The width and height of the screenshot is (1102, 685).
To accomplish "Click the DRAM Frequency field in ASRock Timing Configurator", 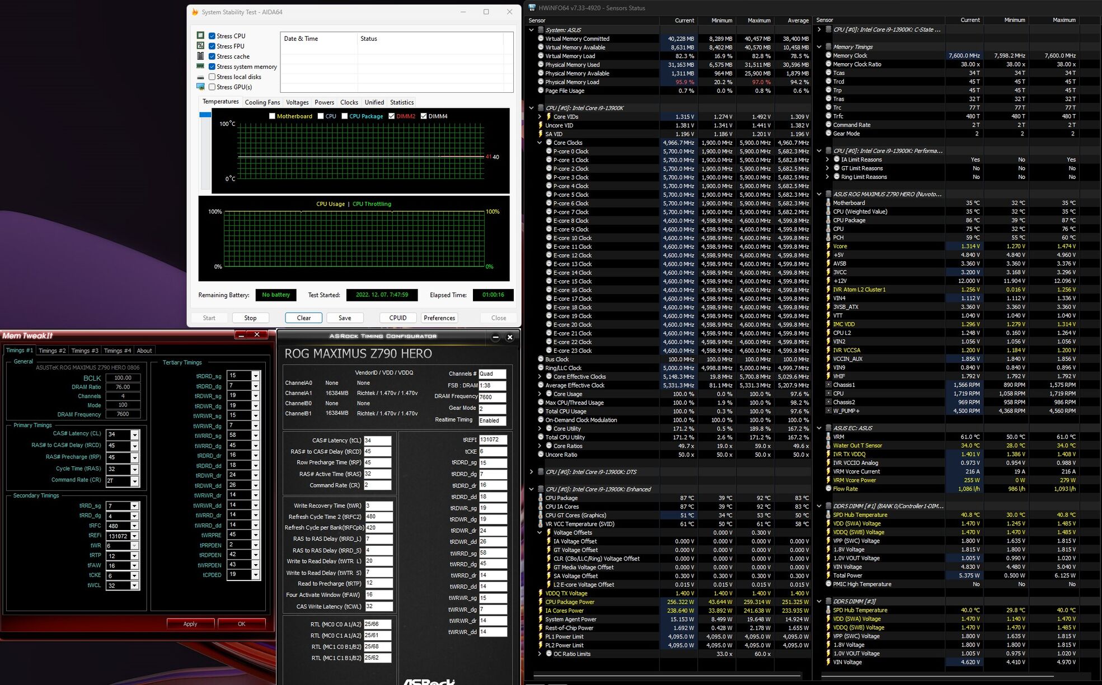I will click(x=493, y=397).
